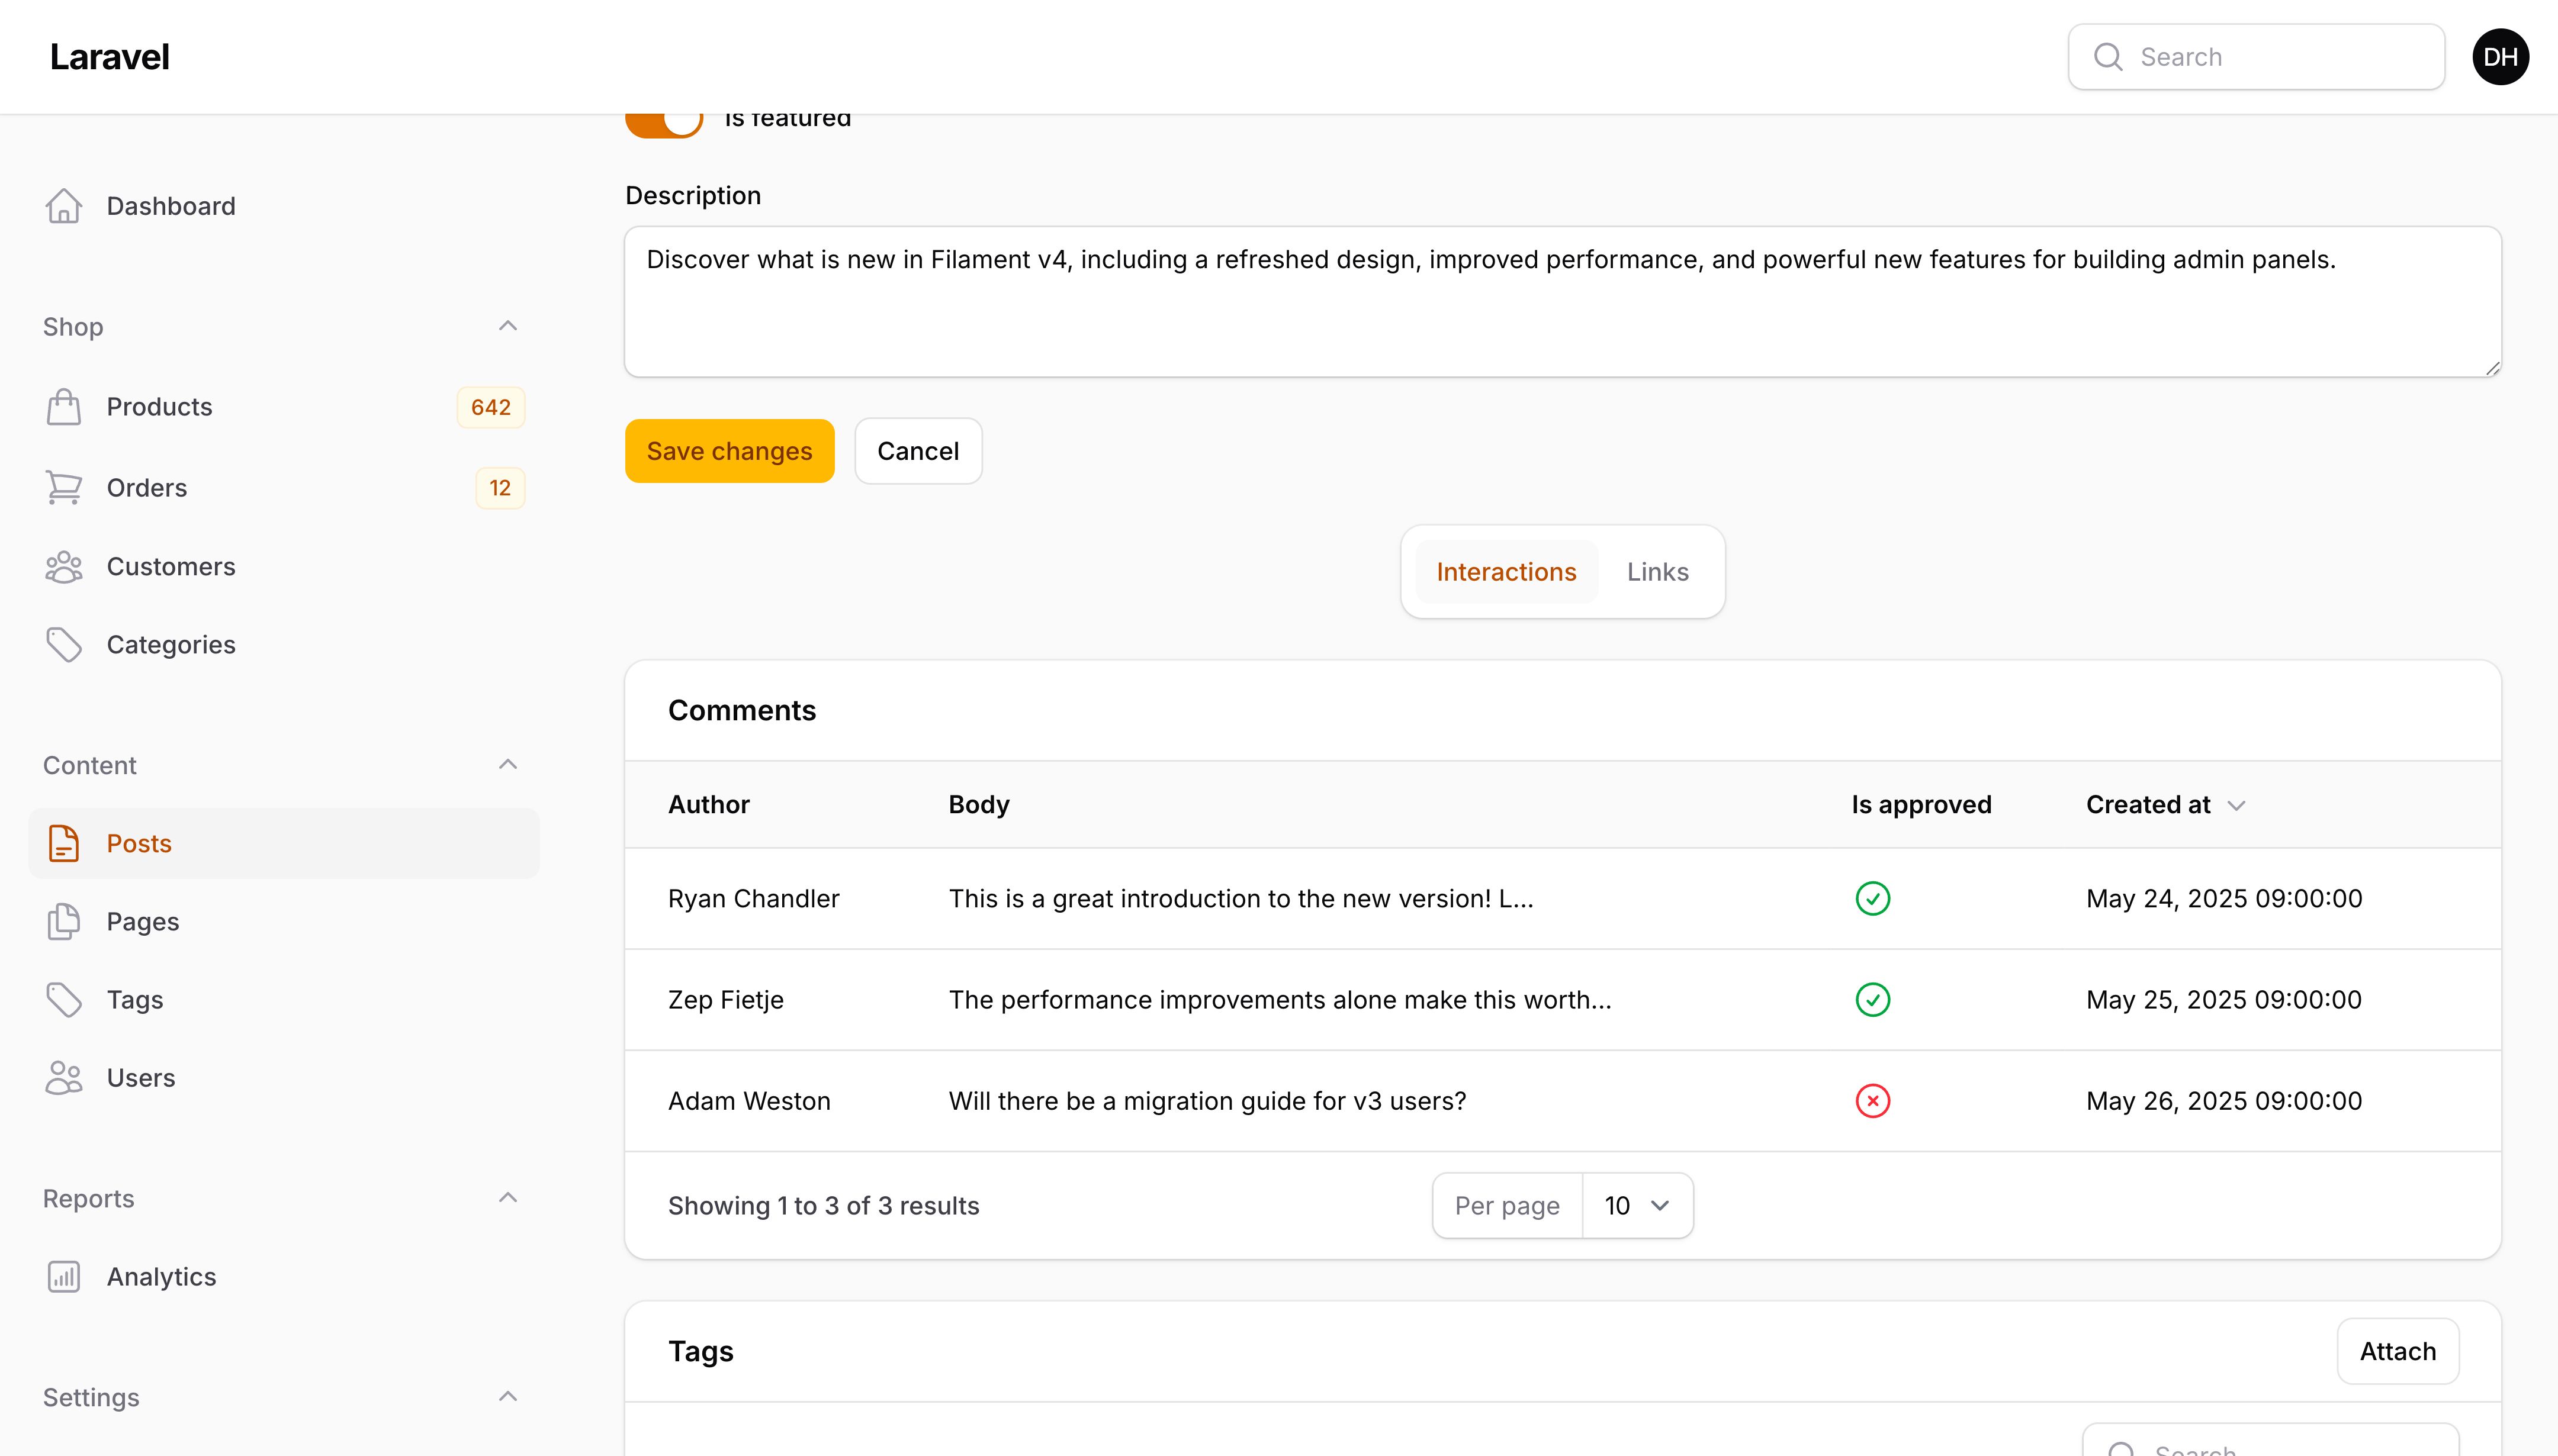Switch to the Links tab
Image resolution: width=2558 pixels, height=1456 pixels.
click(1657, 571)
